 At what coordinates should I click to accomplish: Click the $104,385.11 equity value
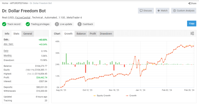tap(41, 70)
